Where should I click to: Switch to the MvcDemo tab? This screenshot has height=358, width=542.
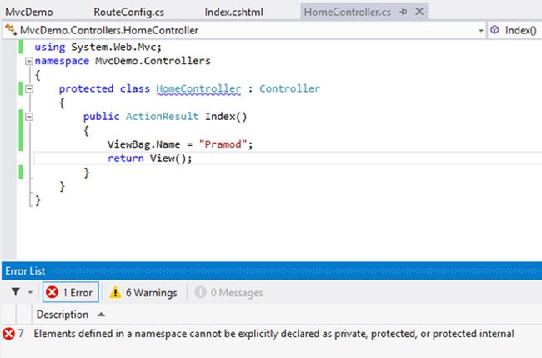pos(29,13)
